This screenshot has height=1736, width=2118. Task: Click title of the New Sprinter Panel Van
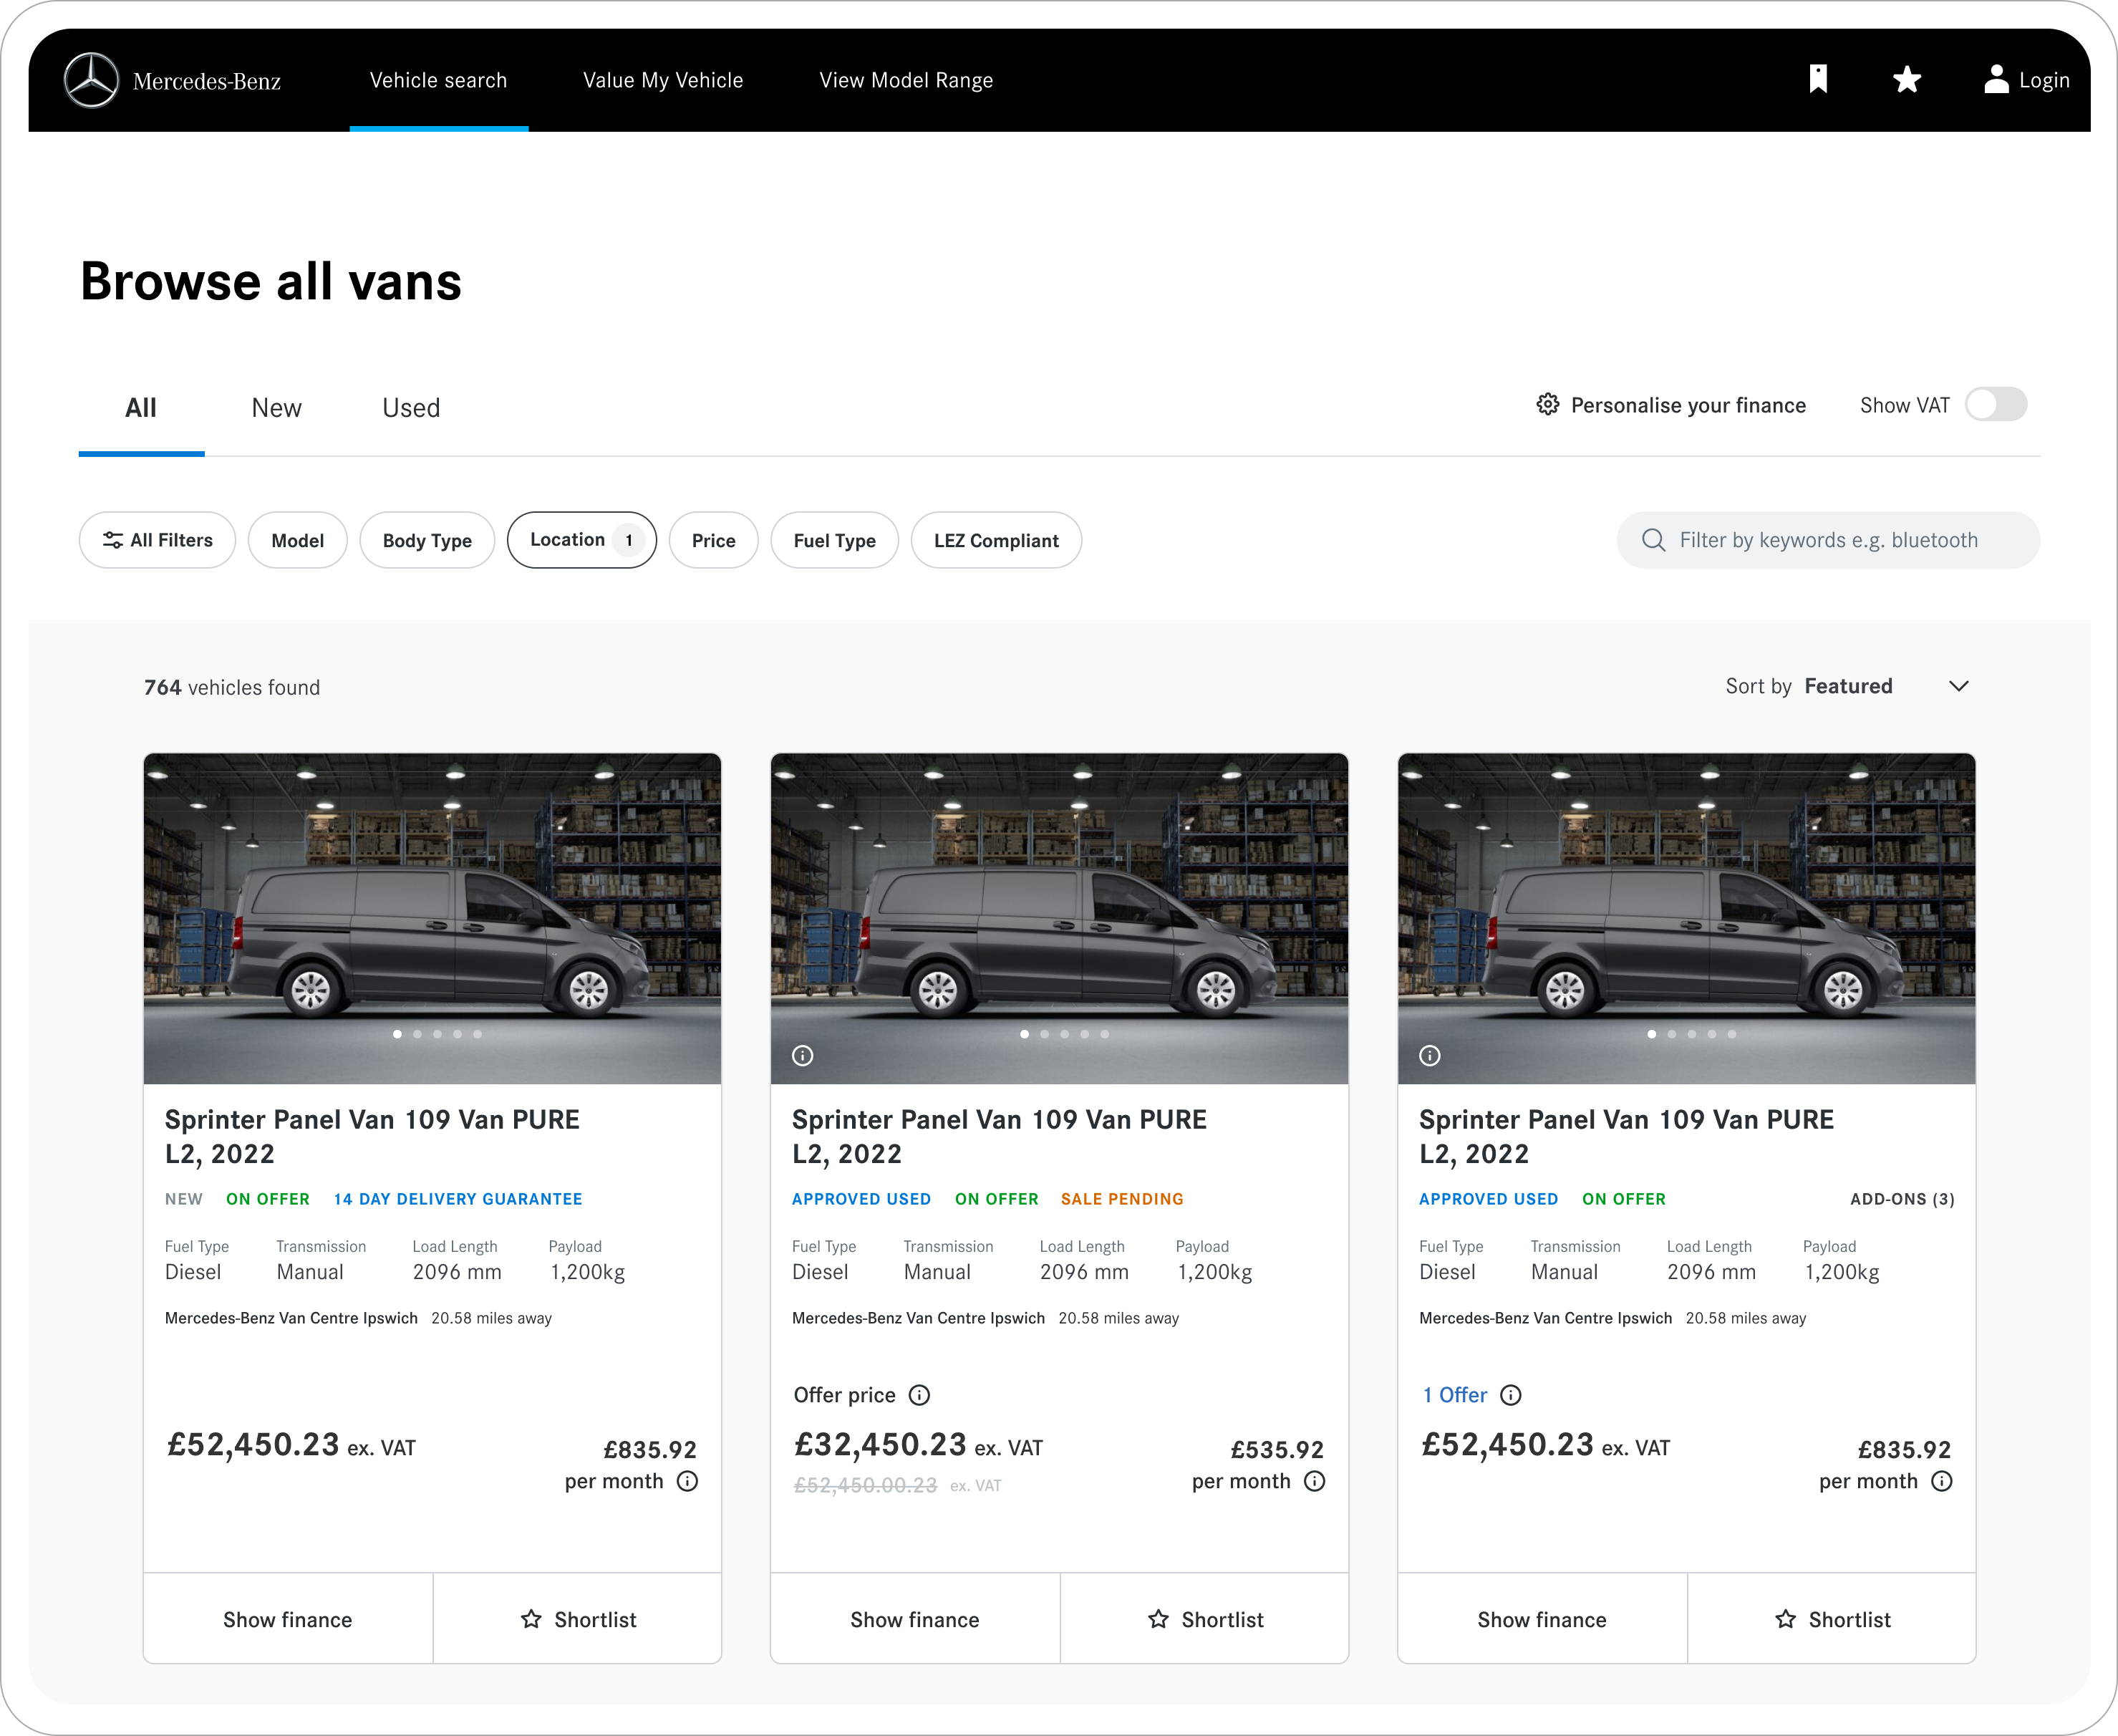tap(372, 1136)
